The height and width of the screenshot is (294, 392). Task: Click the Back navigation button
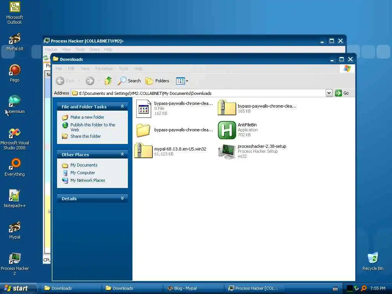point(65,81)
